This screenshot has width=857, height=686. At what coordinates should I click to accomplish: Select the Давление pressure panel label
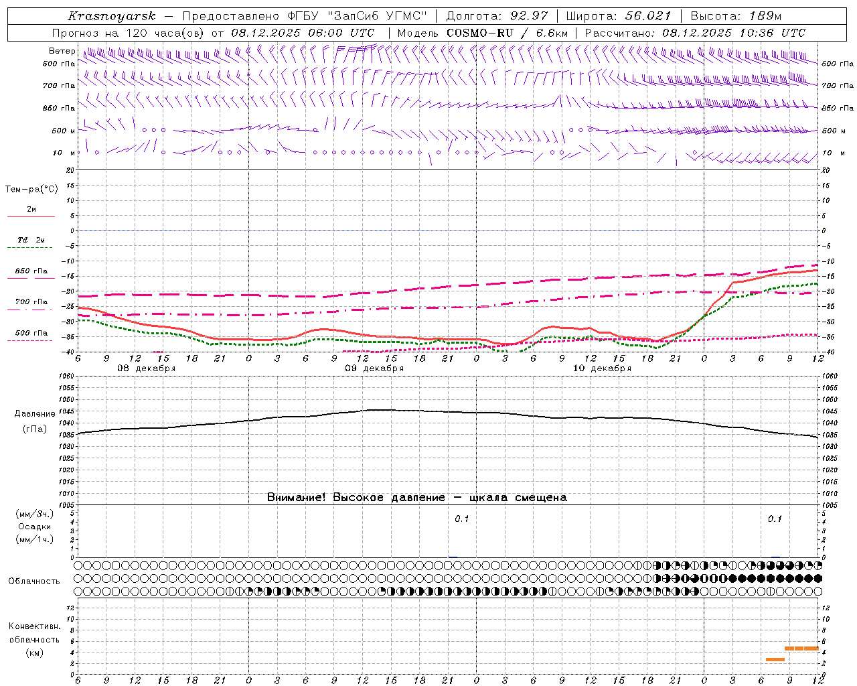point(35,414)
